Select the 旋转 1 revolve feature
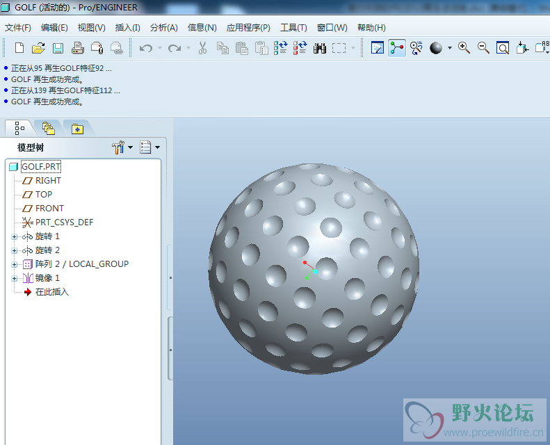The width and height of the screenshot is (550, 445). [47, 236]
